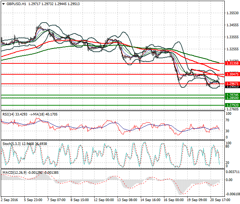Screen dimensions: 240x204
Task: Select the 12 Sep 00:00 time axis label
Action: 104,200
